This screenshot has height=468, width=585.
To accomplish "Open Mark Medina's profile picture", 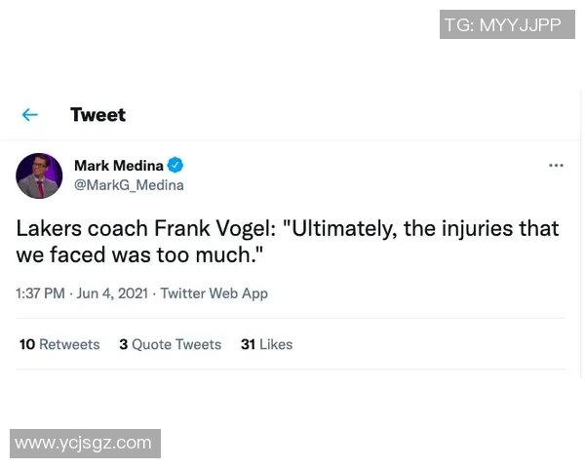I will (x=39, y=175).
